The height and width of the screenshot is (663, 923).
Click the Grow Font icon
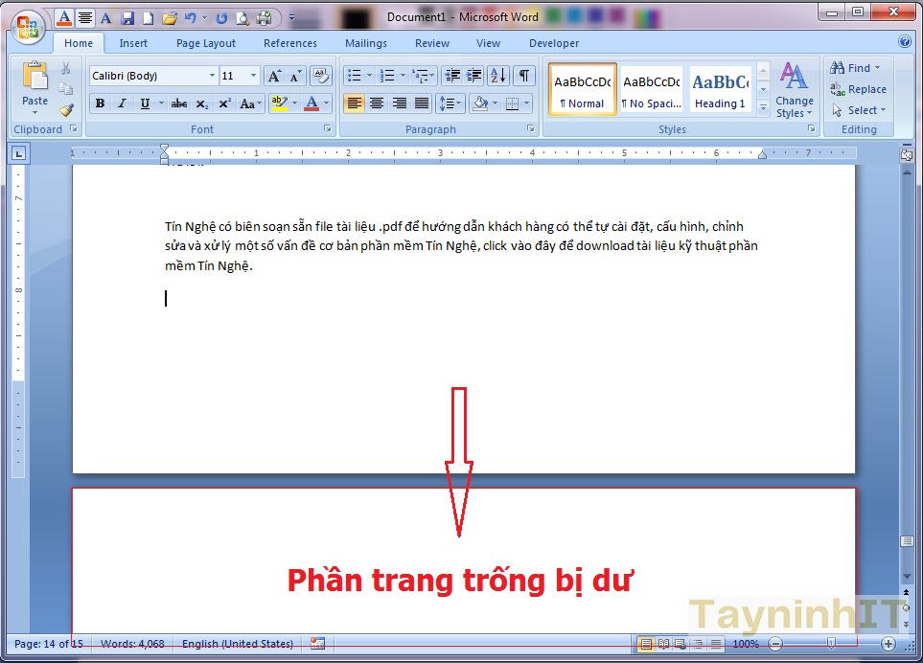[x=273, y=76]
